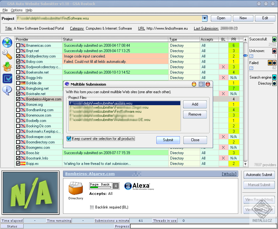Open the Options menu

pos(16,10)
